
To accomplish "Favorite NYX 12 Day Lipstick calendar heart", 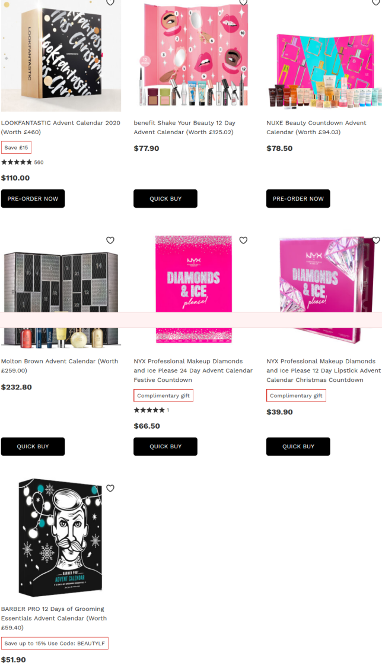I will (x=376, y=240).
